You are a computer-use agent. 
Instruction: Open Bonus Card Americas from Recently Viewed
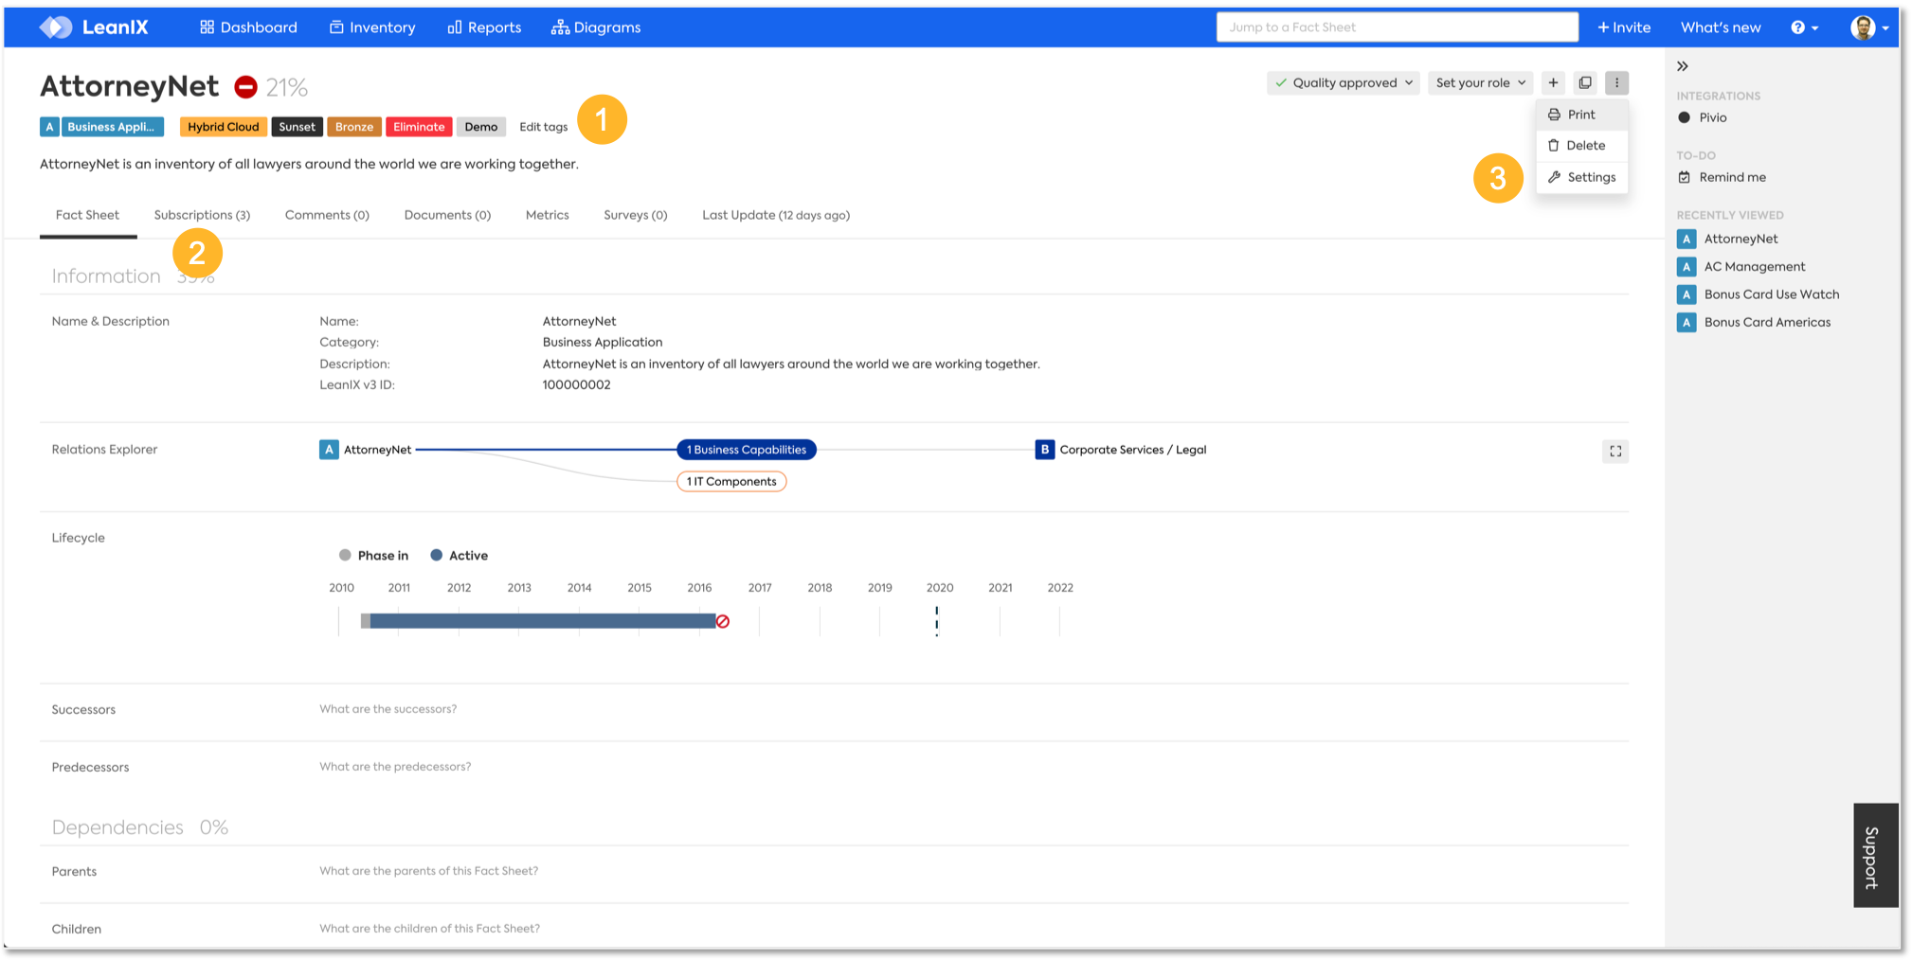pos(1768,323)
